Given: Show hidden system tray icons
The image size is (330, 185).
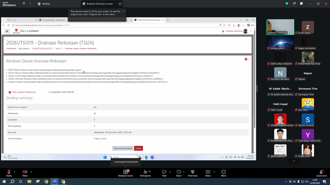Looking at the screenshot, I should (x=286, y=181).
